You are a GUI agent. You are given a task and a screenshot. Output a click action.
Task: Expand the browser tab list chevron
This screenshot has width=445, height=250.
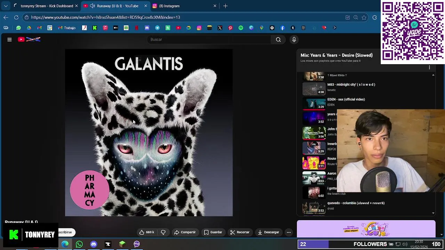(x=6, y=6)
